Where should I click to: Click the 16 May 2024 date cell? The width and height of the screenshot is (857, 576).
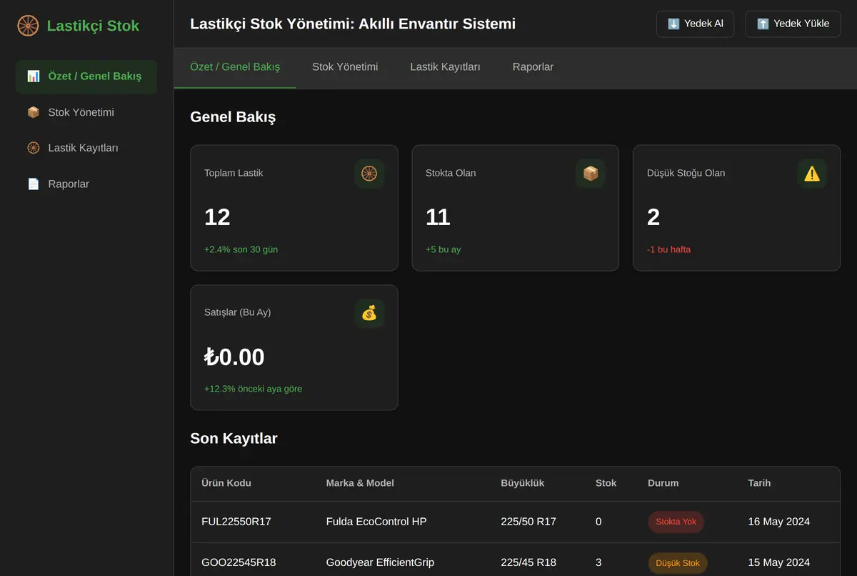click(778, 522)
